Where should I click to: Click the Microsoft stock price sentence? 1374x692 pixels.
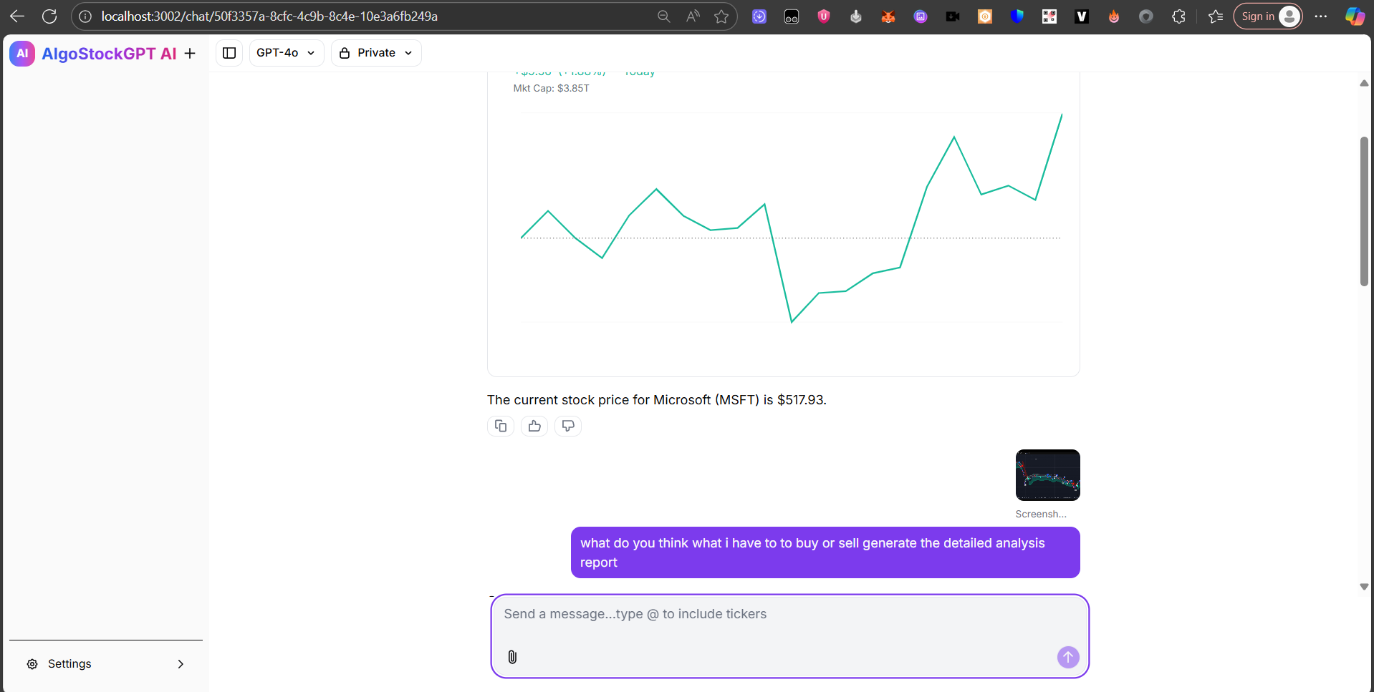coord(657,400)
